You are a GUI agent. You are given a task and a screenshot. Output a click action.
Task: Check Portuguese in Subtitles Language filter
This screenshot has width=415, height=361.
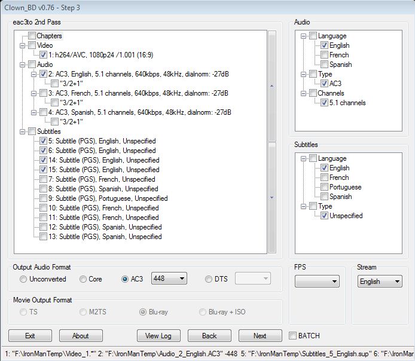[324, 187]
